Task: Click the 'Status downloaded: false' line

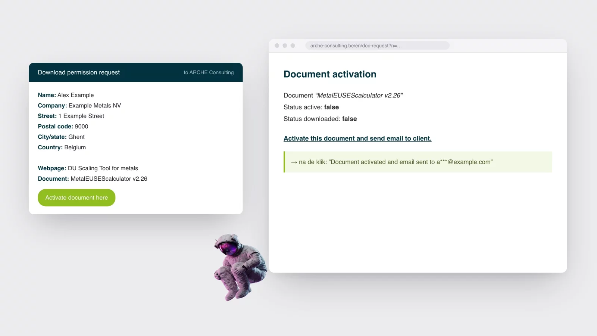Action: (320, 119)
